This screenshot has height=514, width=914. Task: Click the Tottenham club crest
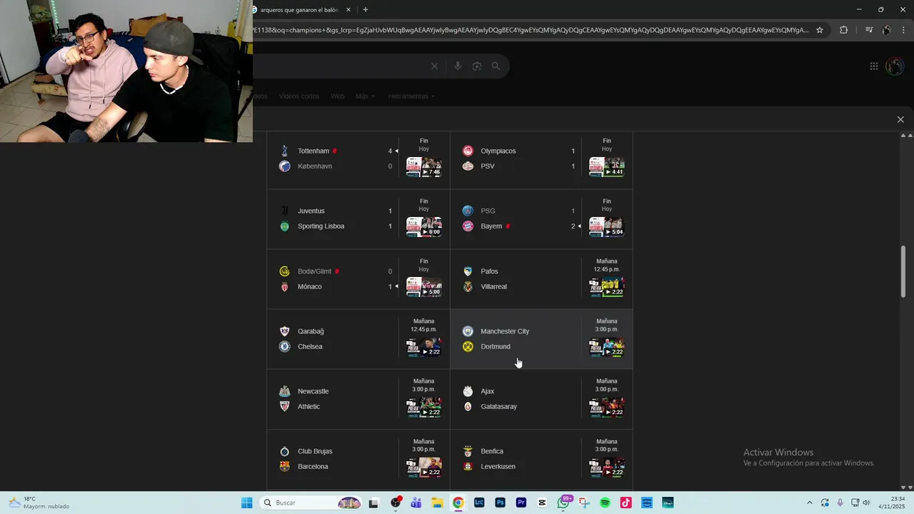pyautogui.click(x=284, y=151)
